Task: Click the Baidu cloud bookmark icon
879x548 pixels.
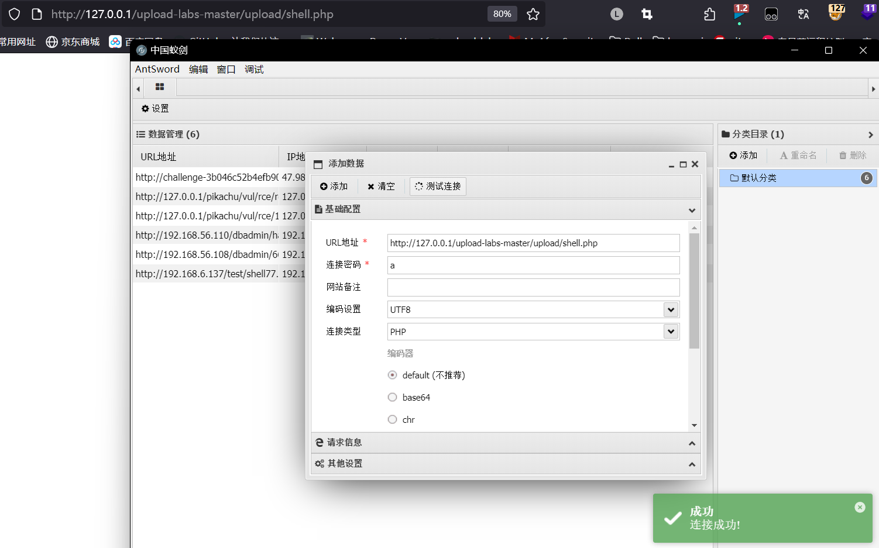Action: 115,42
